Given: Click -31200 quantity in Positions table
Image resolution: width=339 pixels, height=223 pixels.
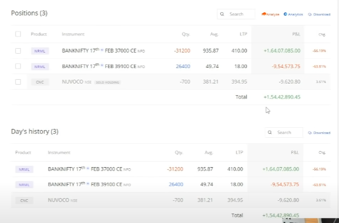Looking at the screenshot, I should [x=182, y=50].
